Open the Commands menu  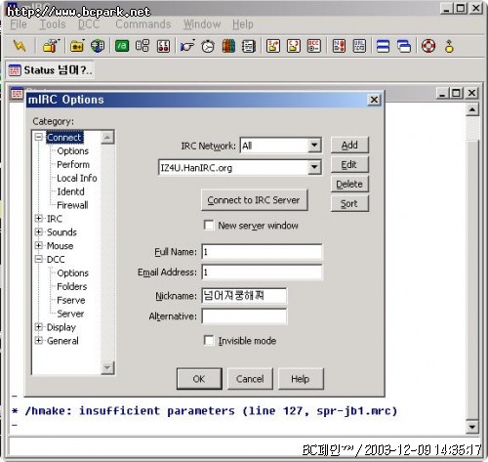(x=143, y=24)
